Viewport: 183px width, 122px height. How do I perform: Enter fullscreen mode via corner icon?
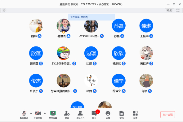[178, 10]
